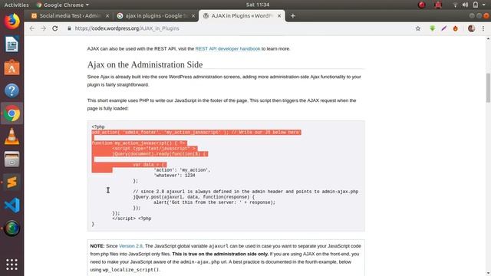Open Activities overview
Viewport: 491px width, 276px height.
(16, 5)
